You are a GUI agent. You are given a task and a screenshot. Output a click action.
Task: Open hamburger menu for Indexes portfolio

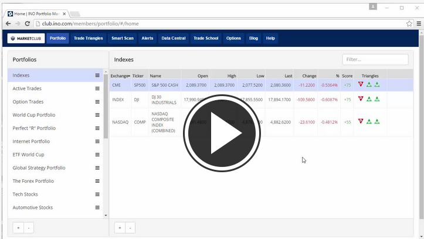click(x=97, y=76)
